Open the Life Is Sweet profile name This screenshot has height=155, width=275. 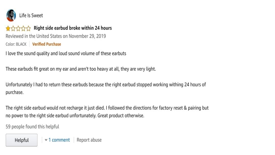(x=31, y=15)
